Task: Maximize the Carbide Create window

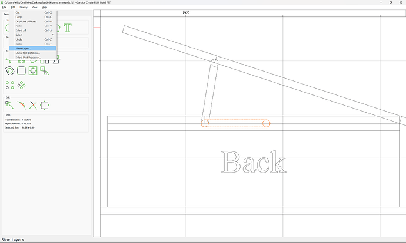Action: click(391, 2)
